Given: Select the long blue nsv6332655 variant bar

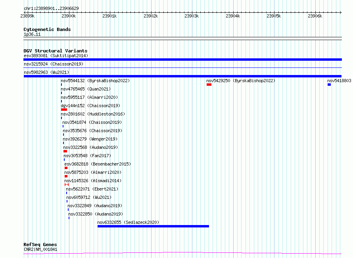Looking at the screenshot, I should pyautogui.click(x=153, y=226).
